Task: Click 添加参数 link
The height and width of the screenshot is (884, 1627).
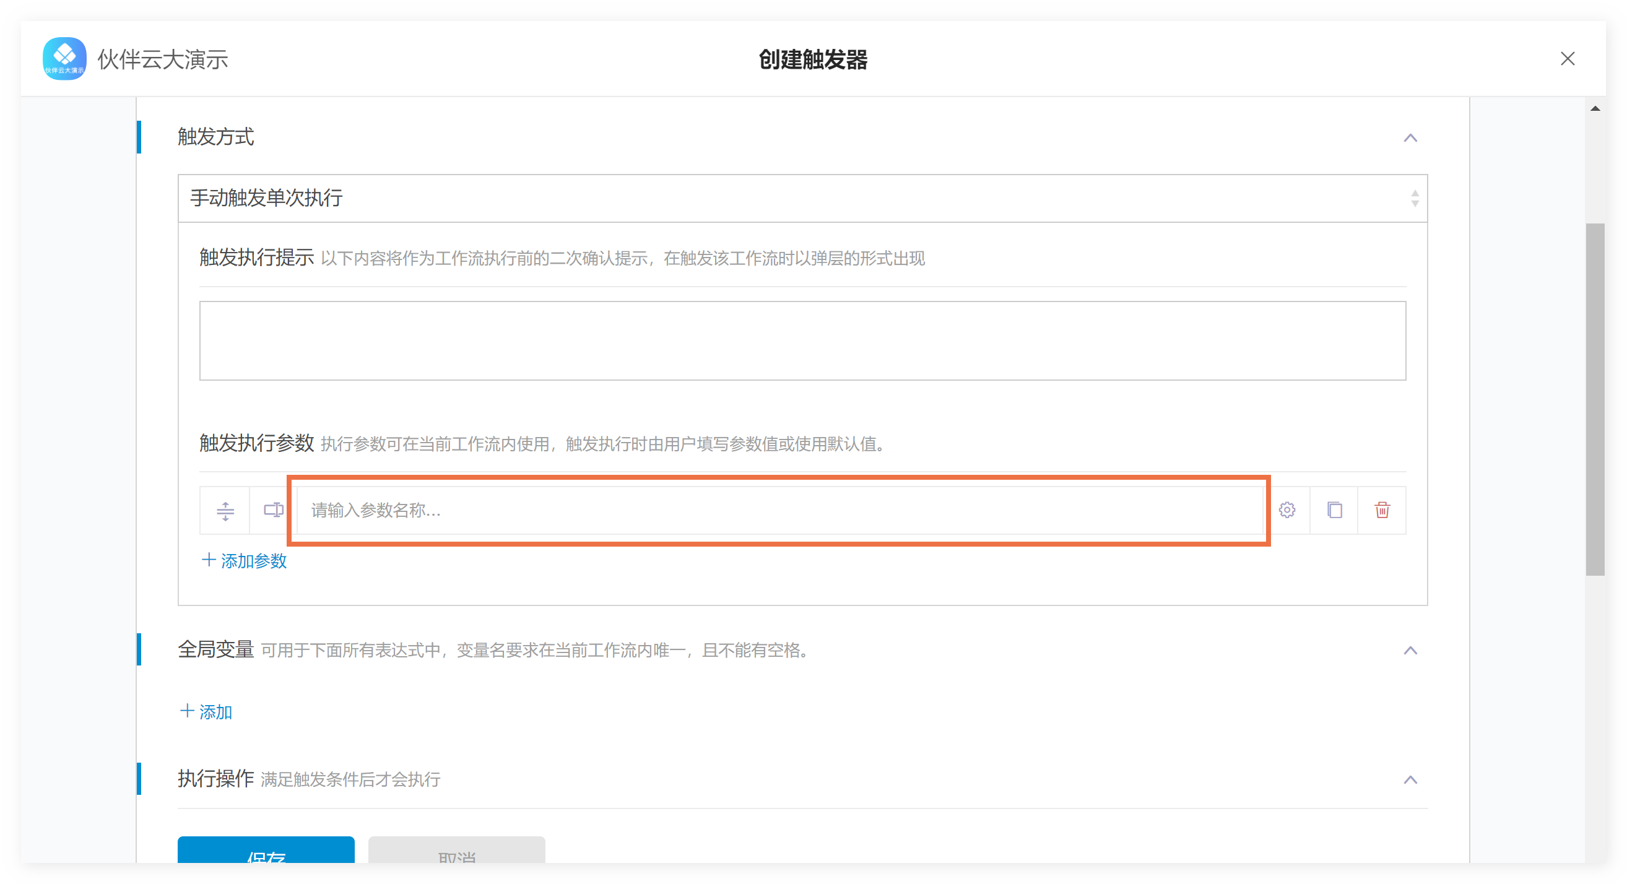Action: (x=244, y=561)
